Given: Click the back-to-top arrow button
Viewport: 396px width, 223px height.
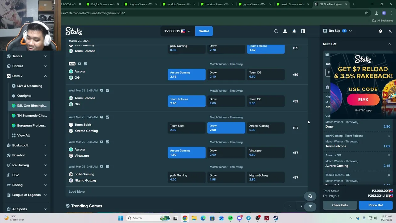Looking at the screenshot, I should [x=310, y=207].
